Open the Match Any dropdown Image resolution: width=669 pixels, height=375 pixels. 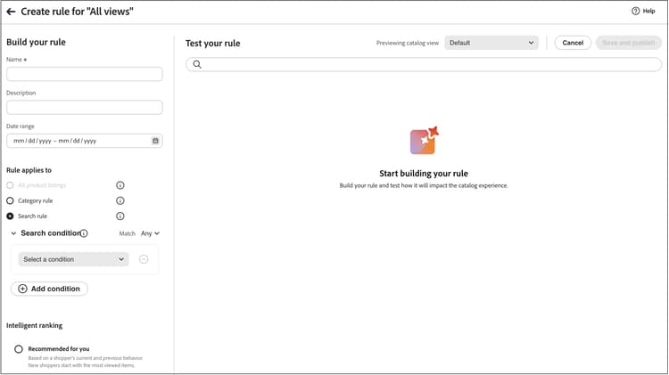[150, 233]
